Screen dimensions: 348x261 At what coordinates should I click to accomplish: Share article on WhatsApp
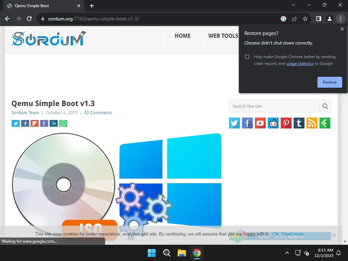[63, 123]
